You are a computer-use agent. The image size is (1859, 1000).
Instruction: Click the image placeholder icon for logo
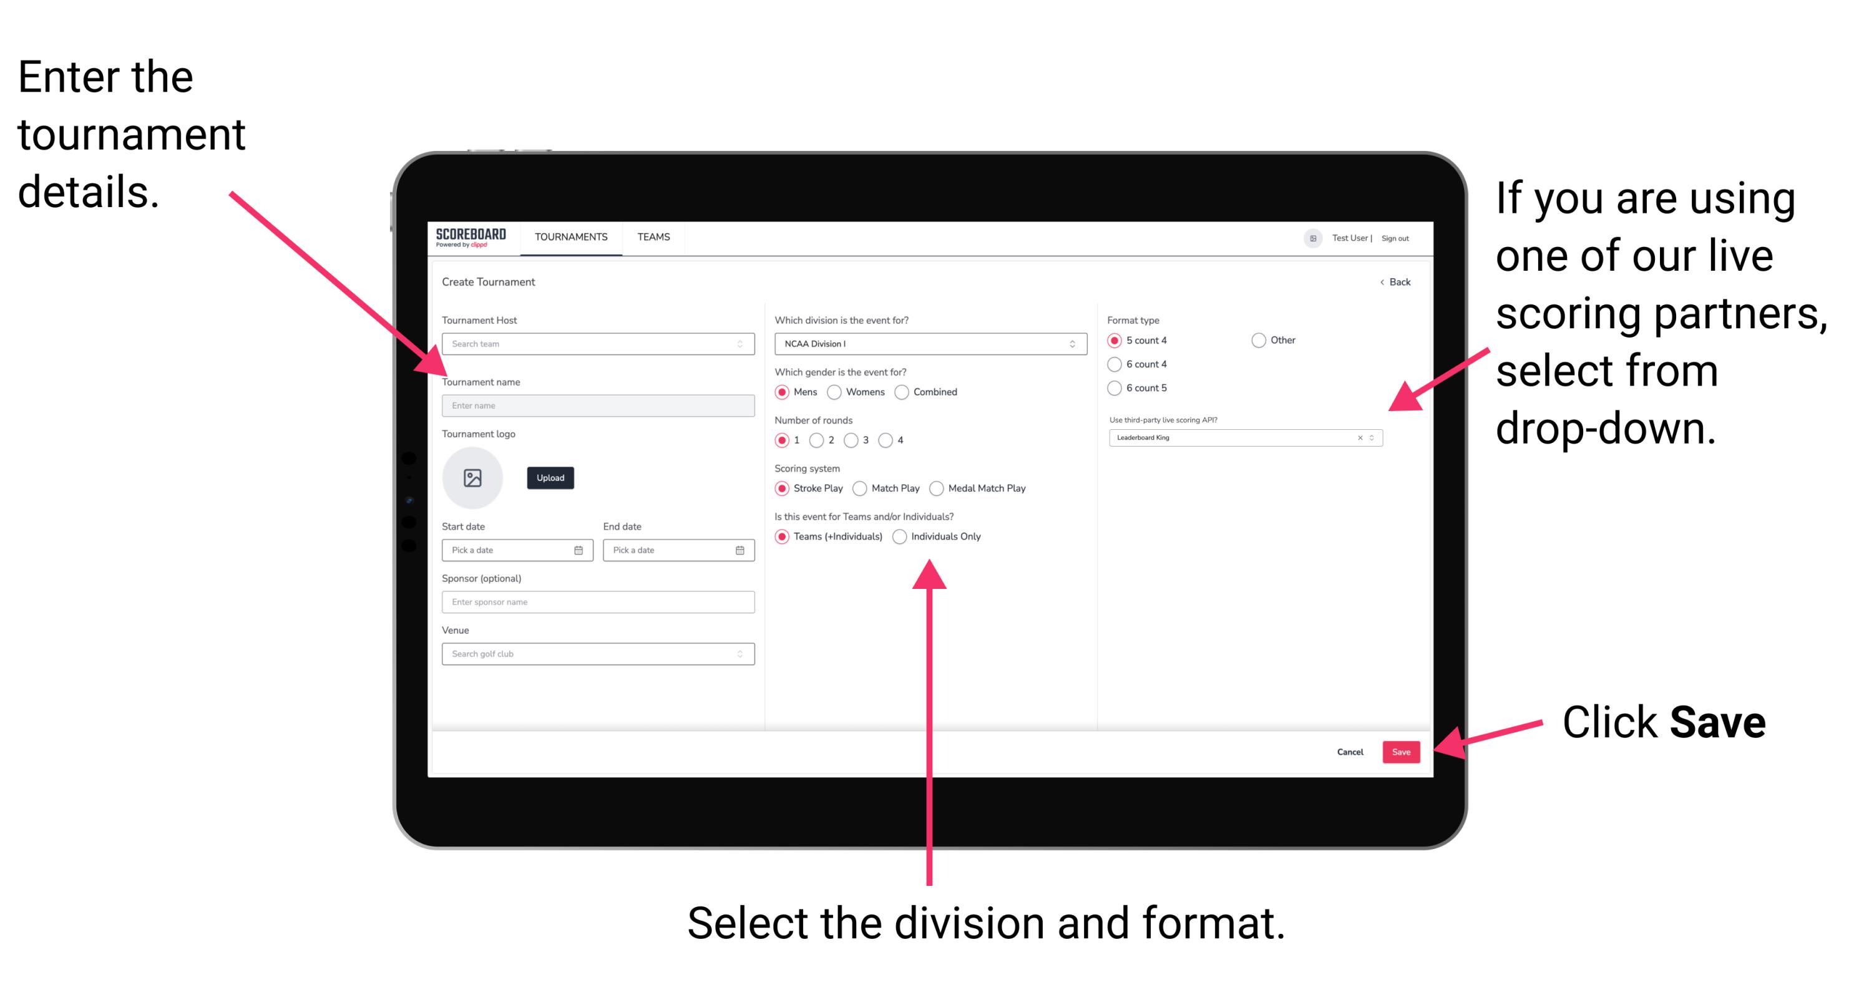[x=473, y=478]
